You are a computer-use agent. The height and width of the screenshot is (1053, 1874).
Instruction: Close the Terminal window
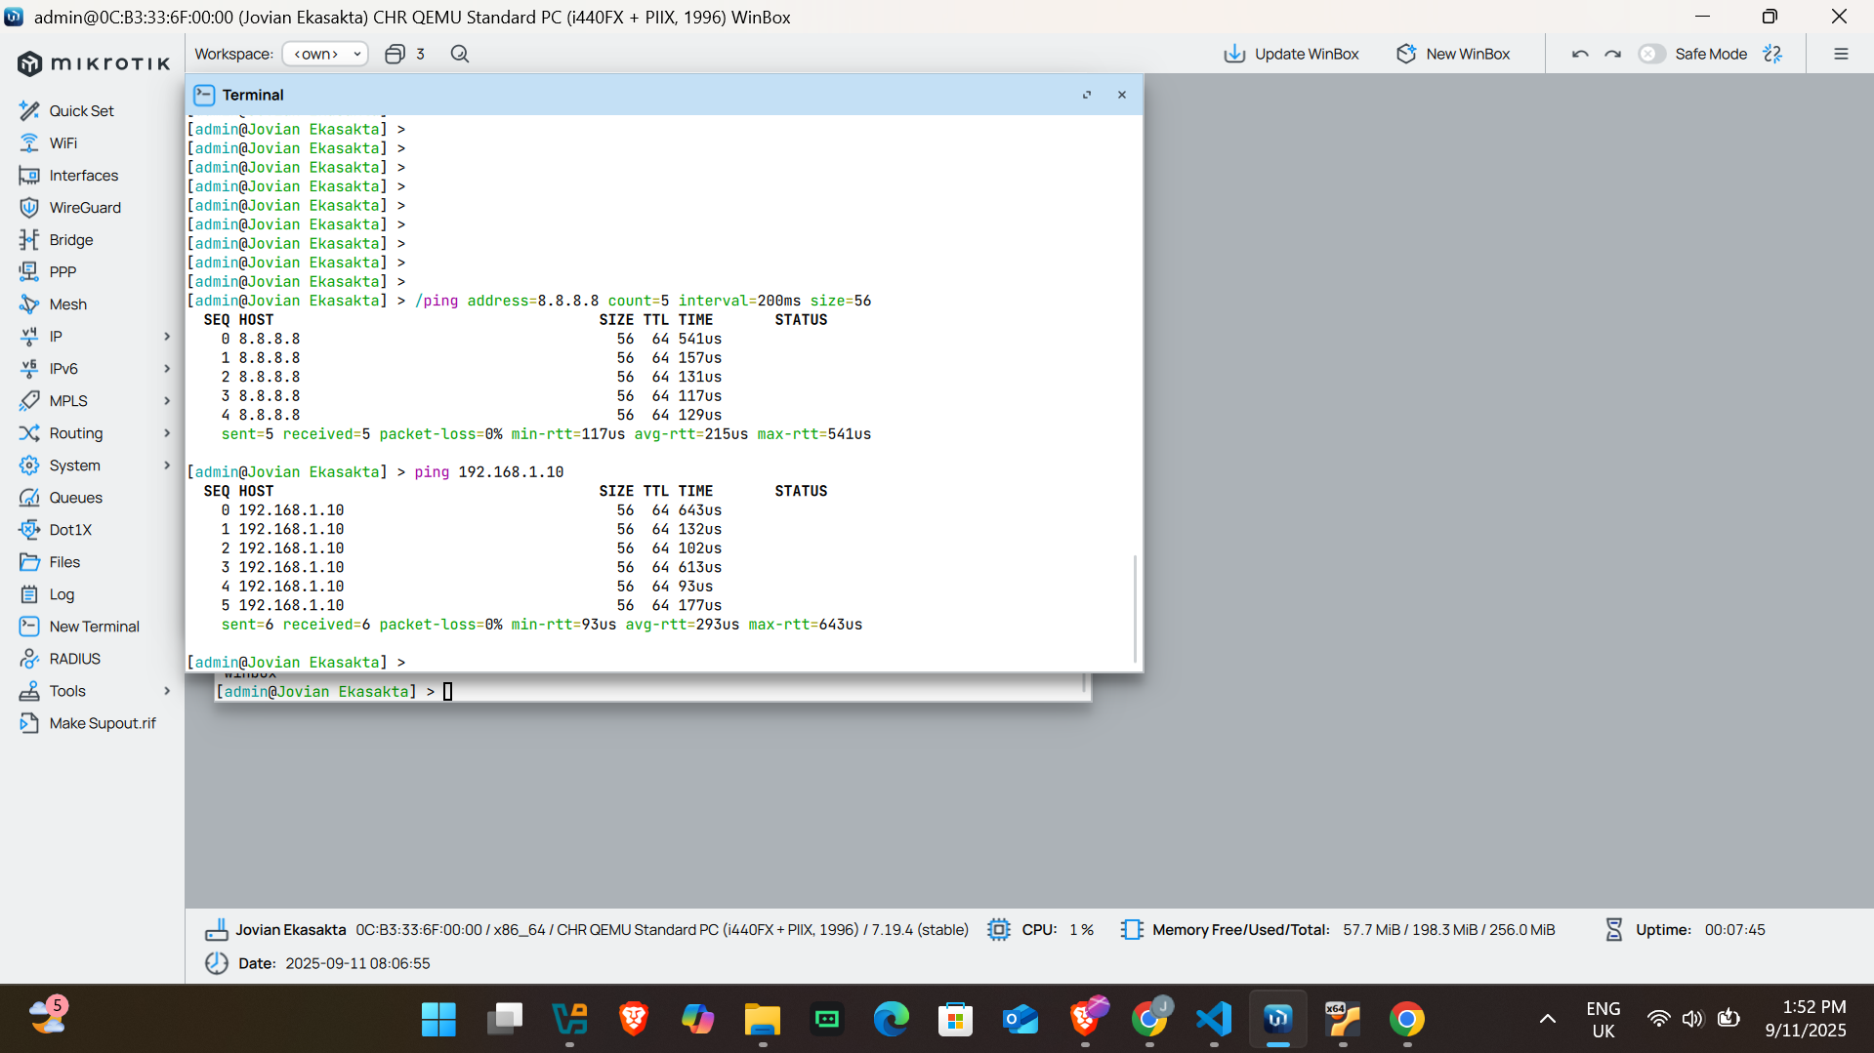coord(1122,95)
